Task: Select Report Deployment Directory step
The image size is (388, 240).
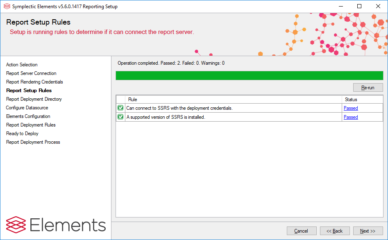Action: [x=34, y=99]
